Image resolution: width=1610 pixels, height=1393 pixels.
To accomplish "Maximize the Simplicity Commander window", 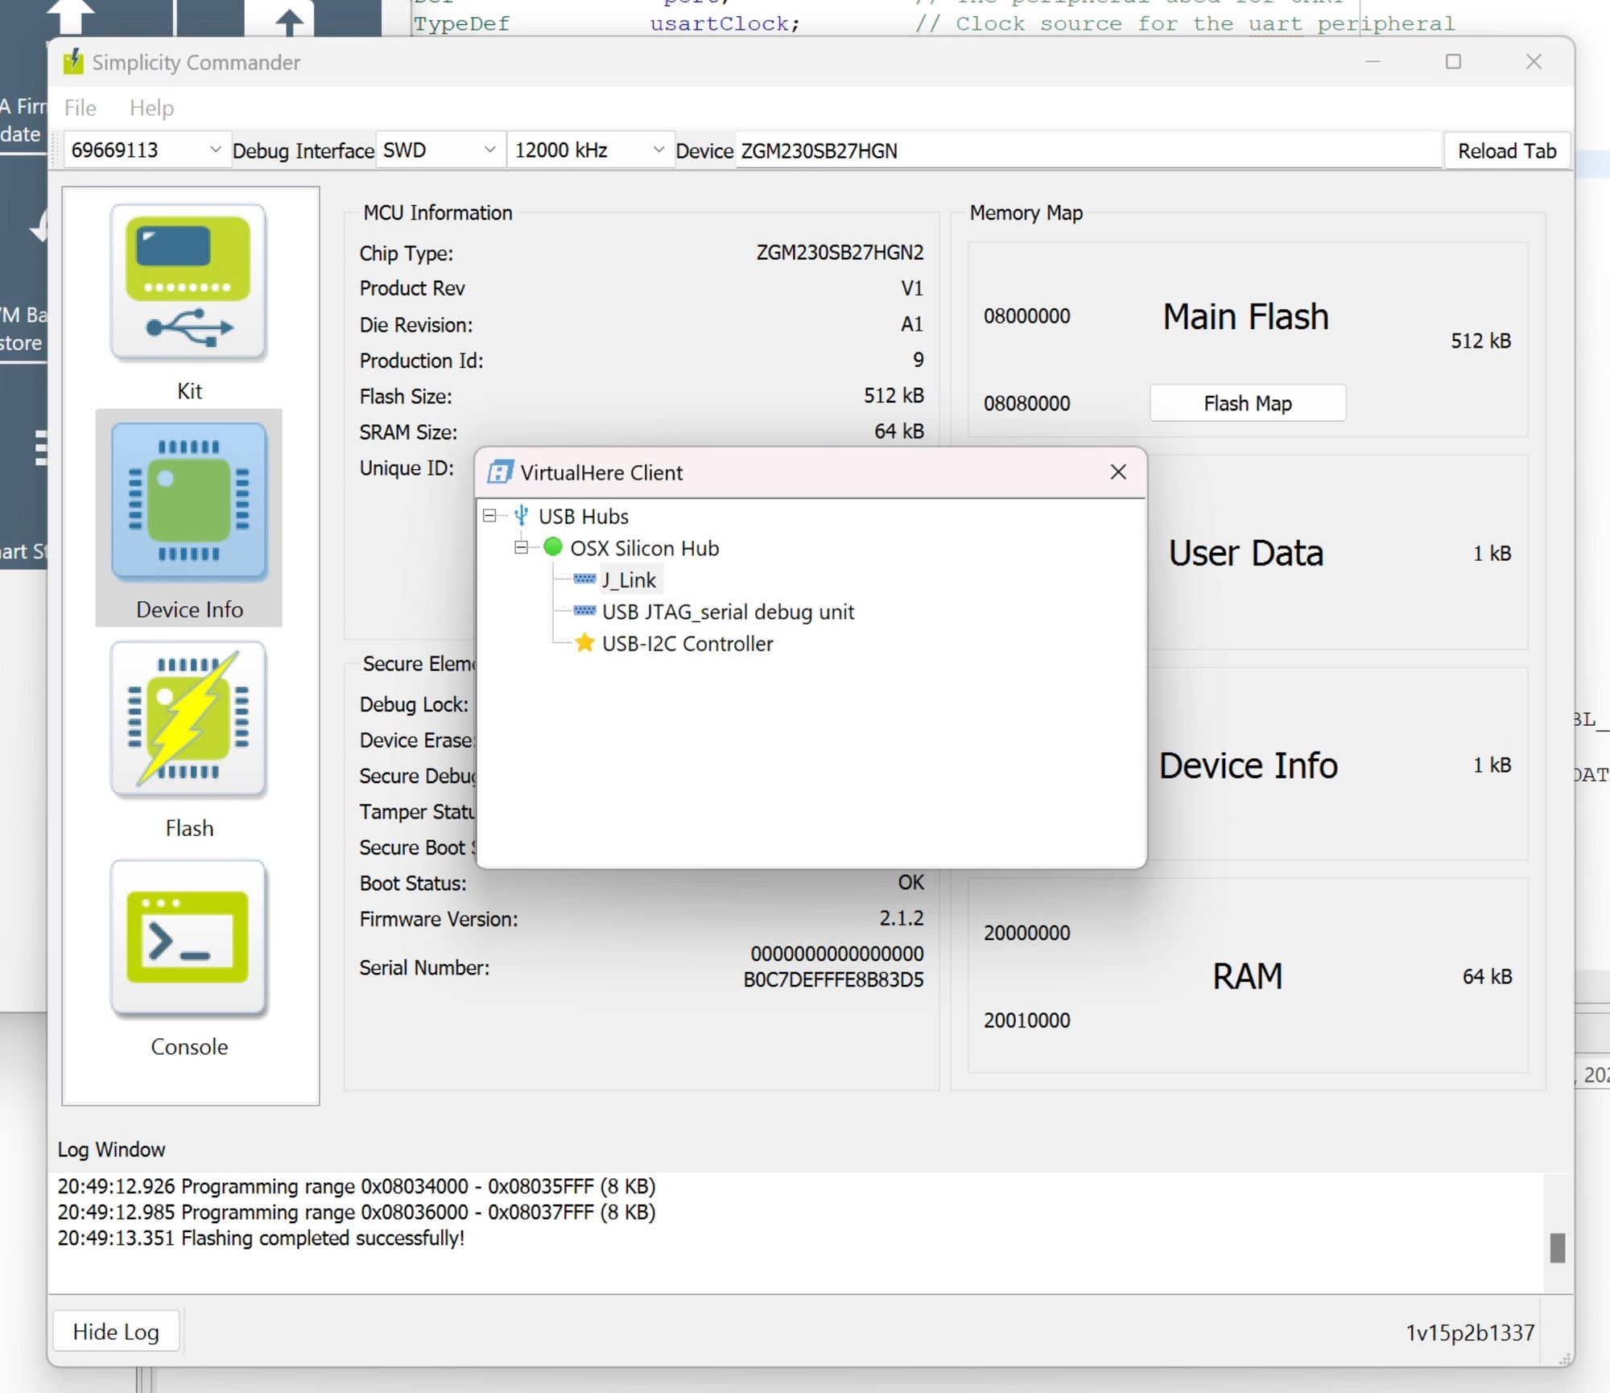I will [1453, 62].
